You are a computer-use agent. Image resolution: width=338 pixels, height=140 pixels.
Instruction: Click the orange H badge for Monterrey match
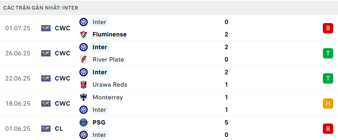pyautogui.click(x=328, y=104)
